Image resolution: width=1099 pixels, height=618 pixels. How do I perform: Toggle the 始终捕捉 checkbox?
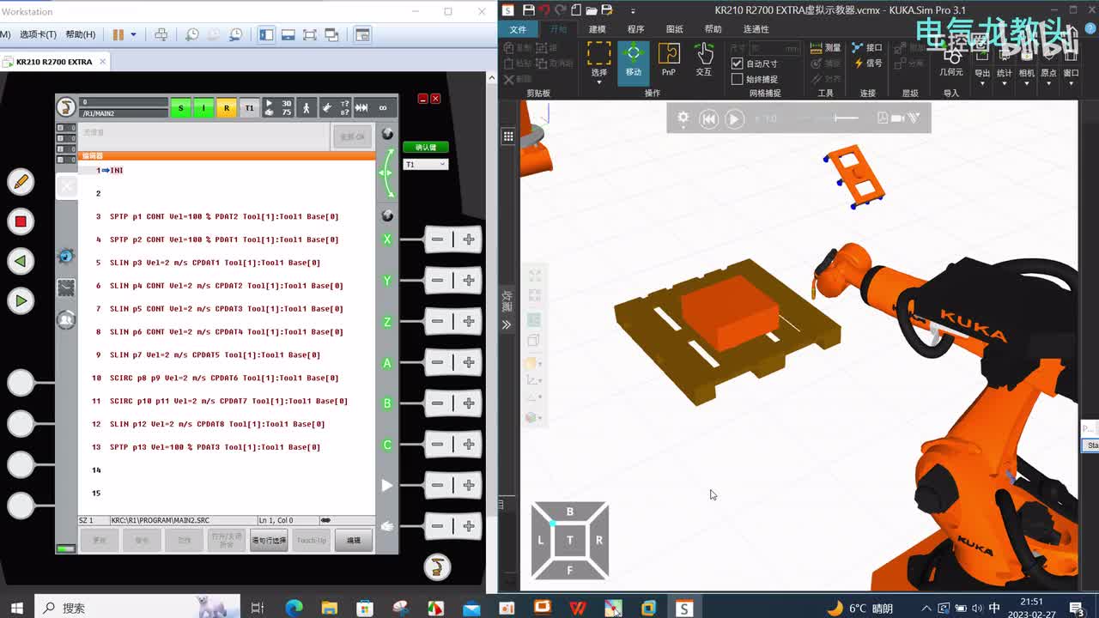(x=737, y=79)
